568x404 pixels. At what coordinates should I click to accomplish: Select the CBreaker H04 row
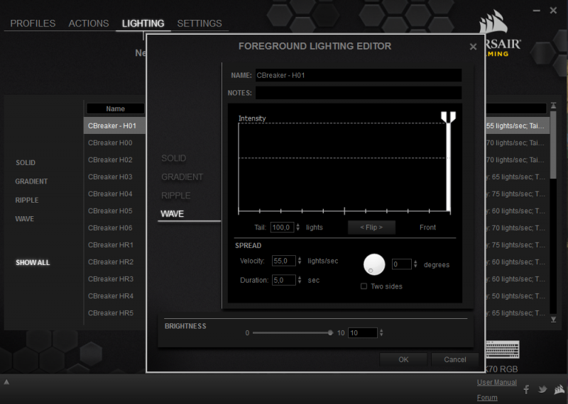coord(114,193)
